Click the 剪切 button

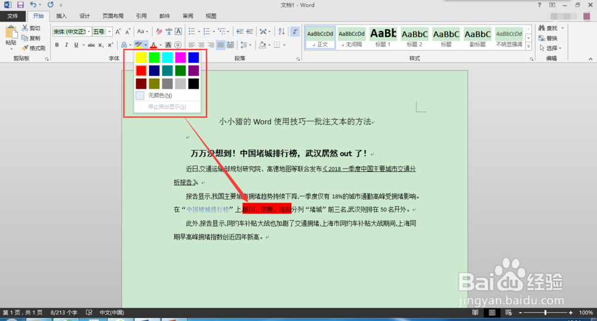31,28
